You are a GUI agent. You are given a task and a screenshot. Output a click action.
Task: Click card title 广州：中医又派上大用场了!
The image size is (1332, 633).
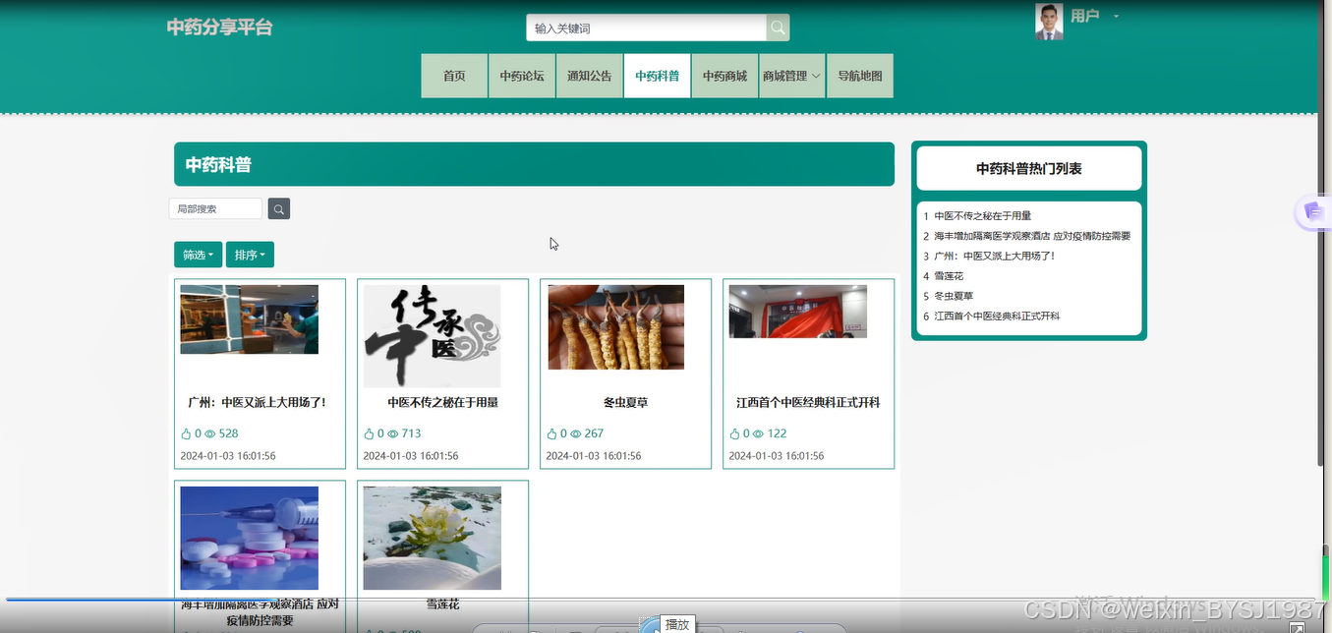[257, 402]
